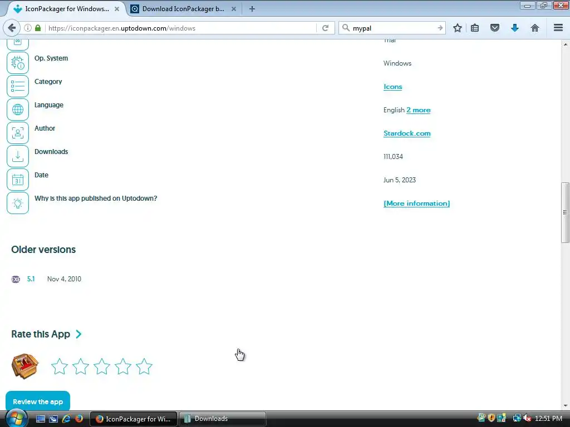Viewport: 570px width, 427px height.
Task: Save page to Pocket icon
Action: pos(495,28)
